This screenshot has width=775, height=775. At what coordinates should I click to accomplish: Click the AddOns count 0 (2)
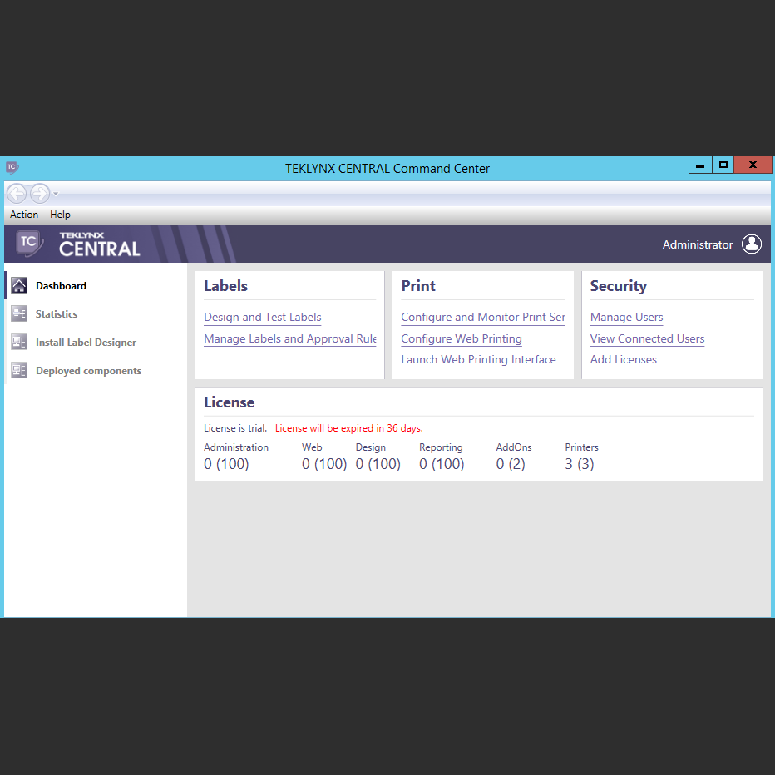[x=511, y=464]
